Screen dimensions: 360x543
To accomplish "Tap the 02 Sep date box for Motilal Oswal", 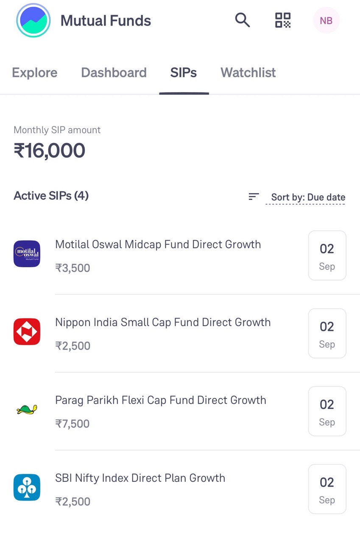I will (x=327, y=255).
